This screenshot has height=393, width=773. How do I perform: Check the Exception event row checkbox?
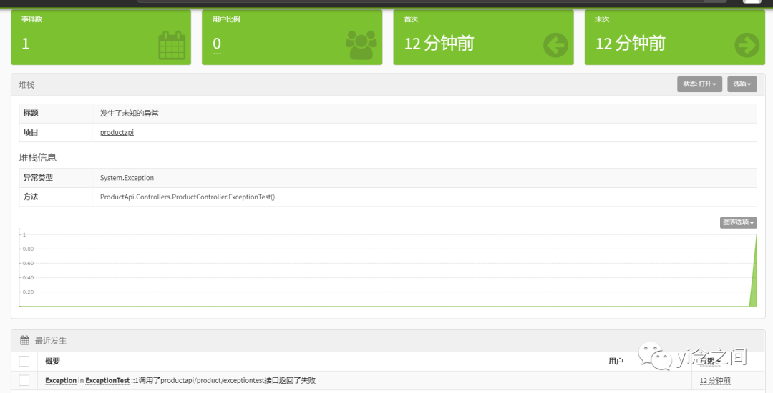(x=24, y=380)
